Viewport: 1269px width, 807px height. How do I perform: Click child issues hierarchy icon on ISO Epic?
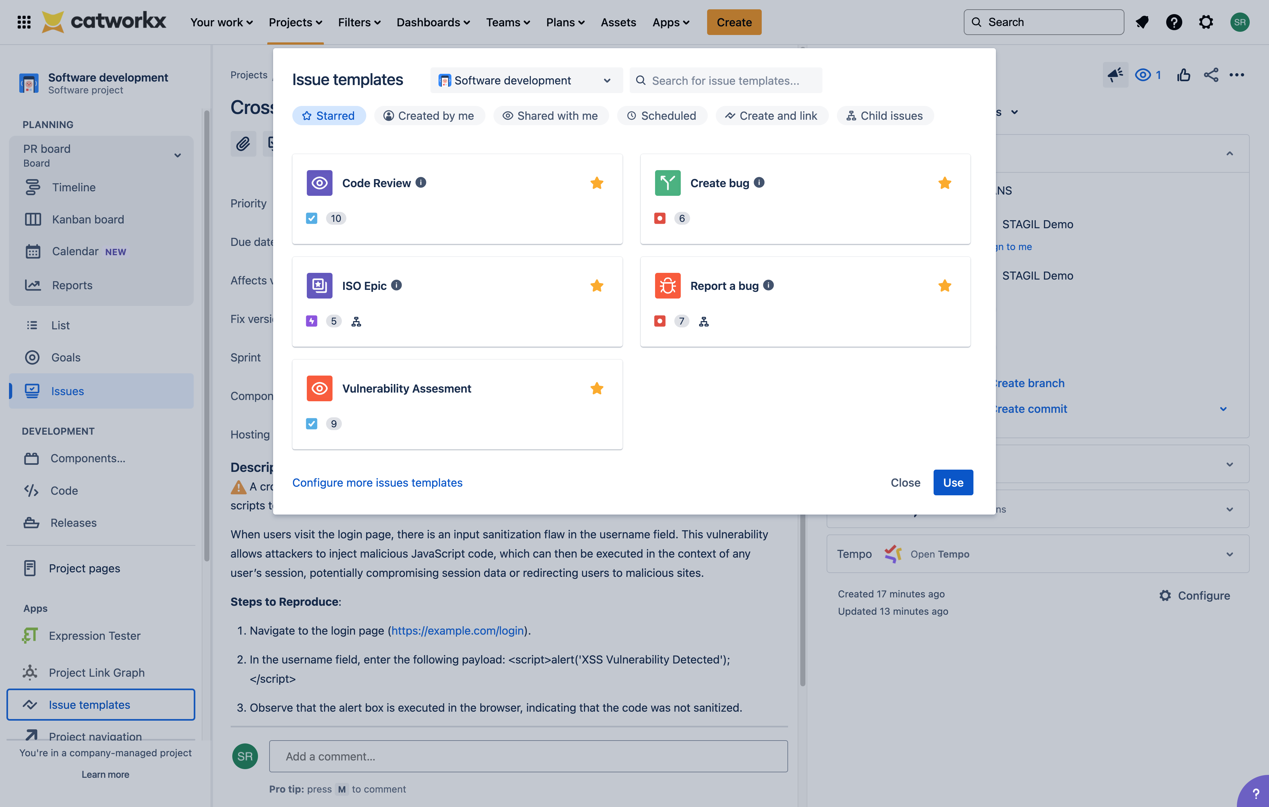point(356,321)
